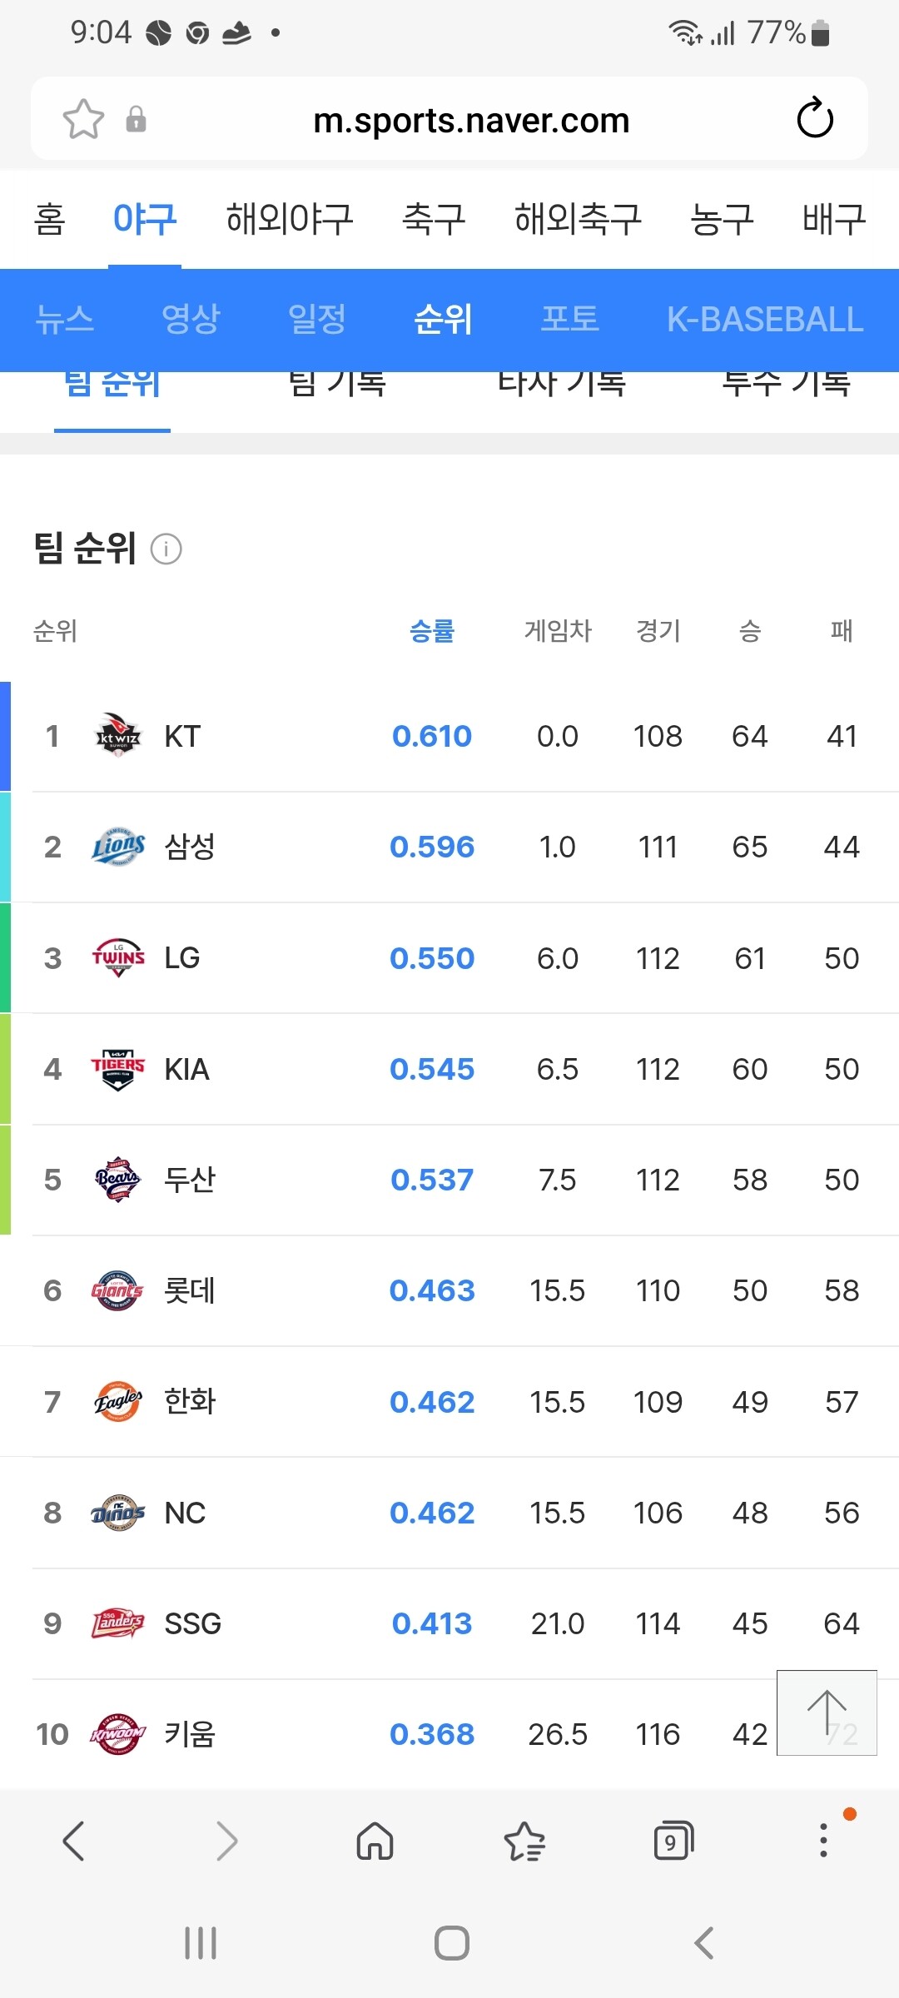The height and width of the screenshot is (1998, 899).
Task: Switch to the 축구 category
Action: [x=434, y=219]
